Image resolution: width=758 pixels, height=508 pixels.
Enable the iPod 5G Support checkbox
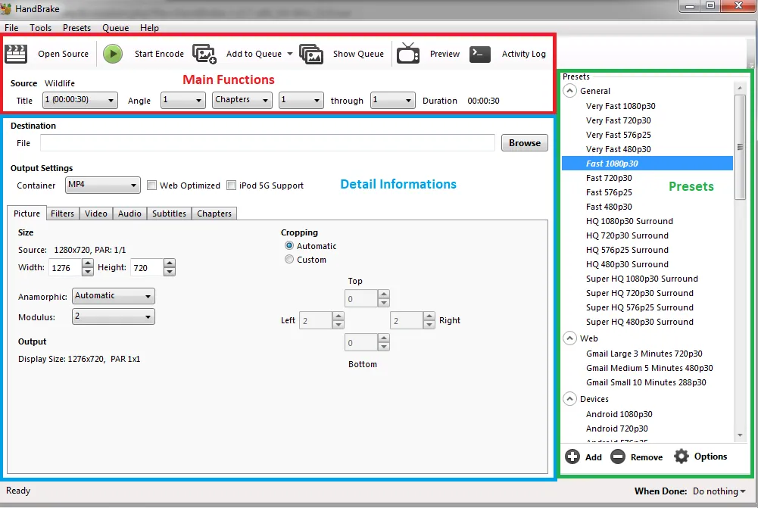click(x=232, y=185)
